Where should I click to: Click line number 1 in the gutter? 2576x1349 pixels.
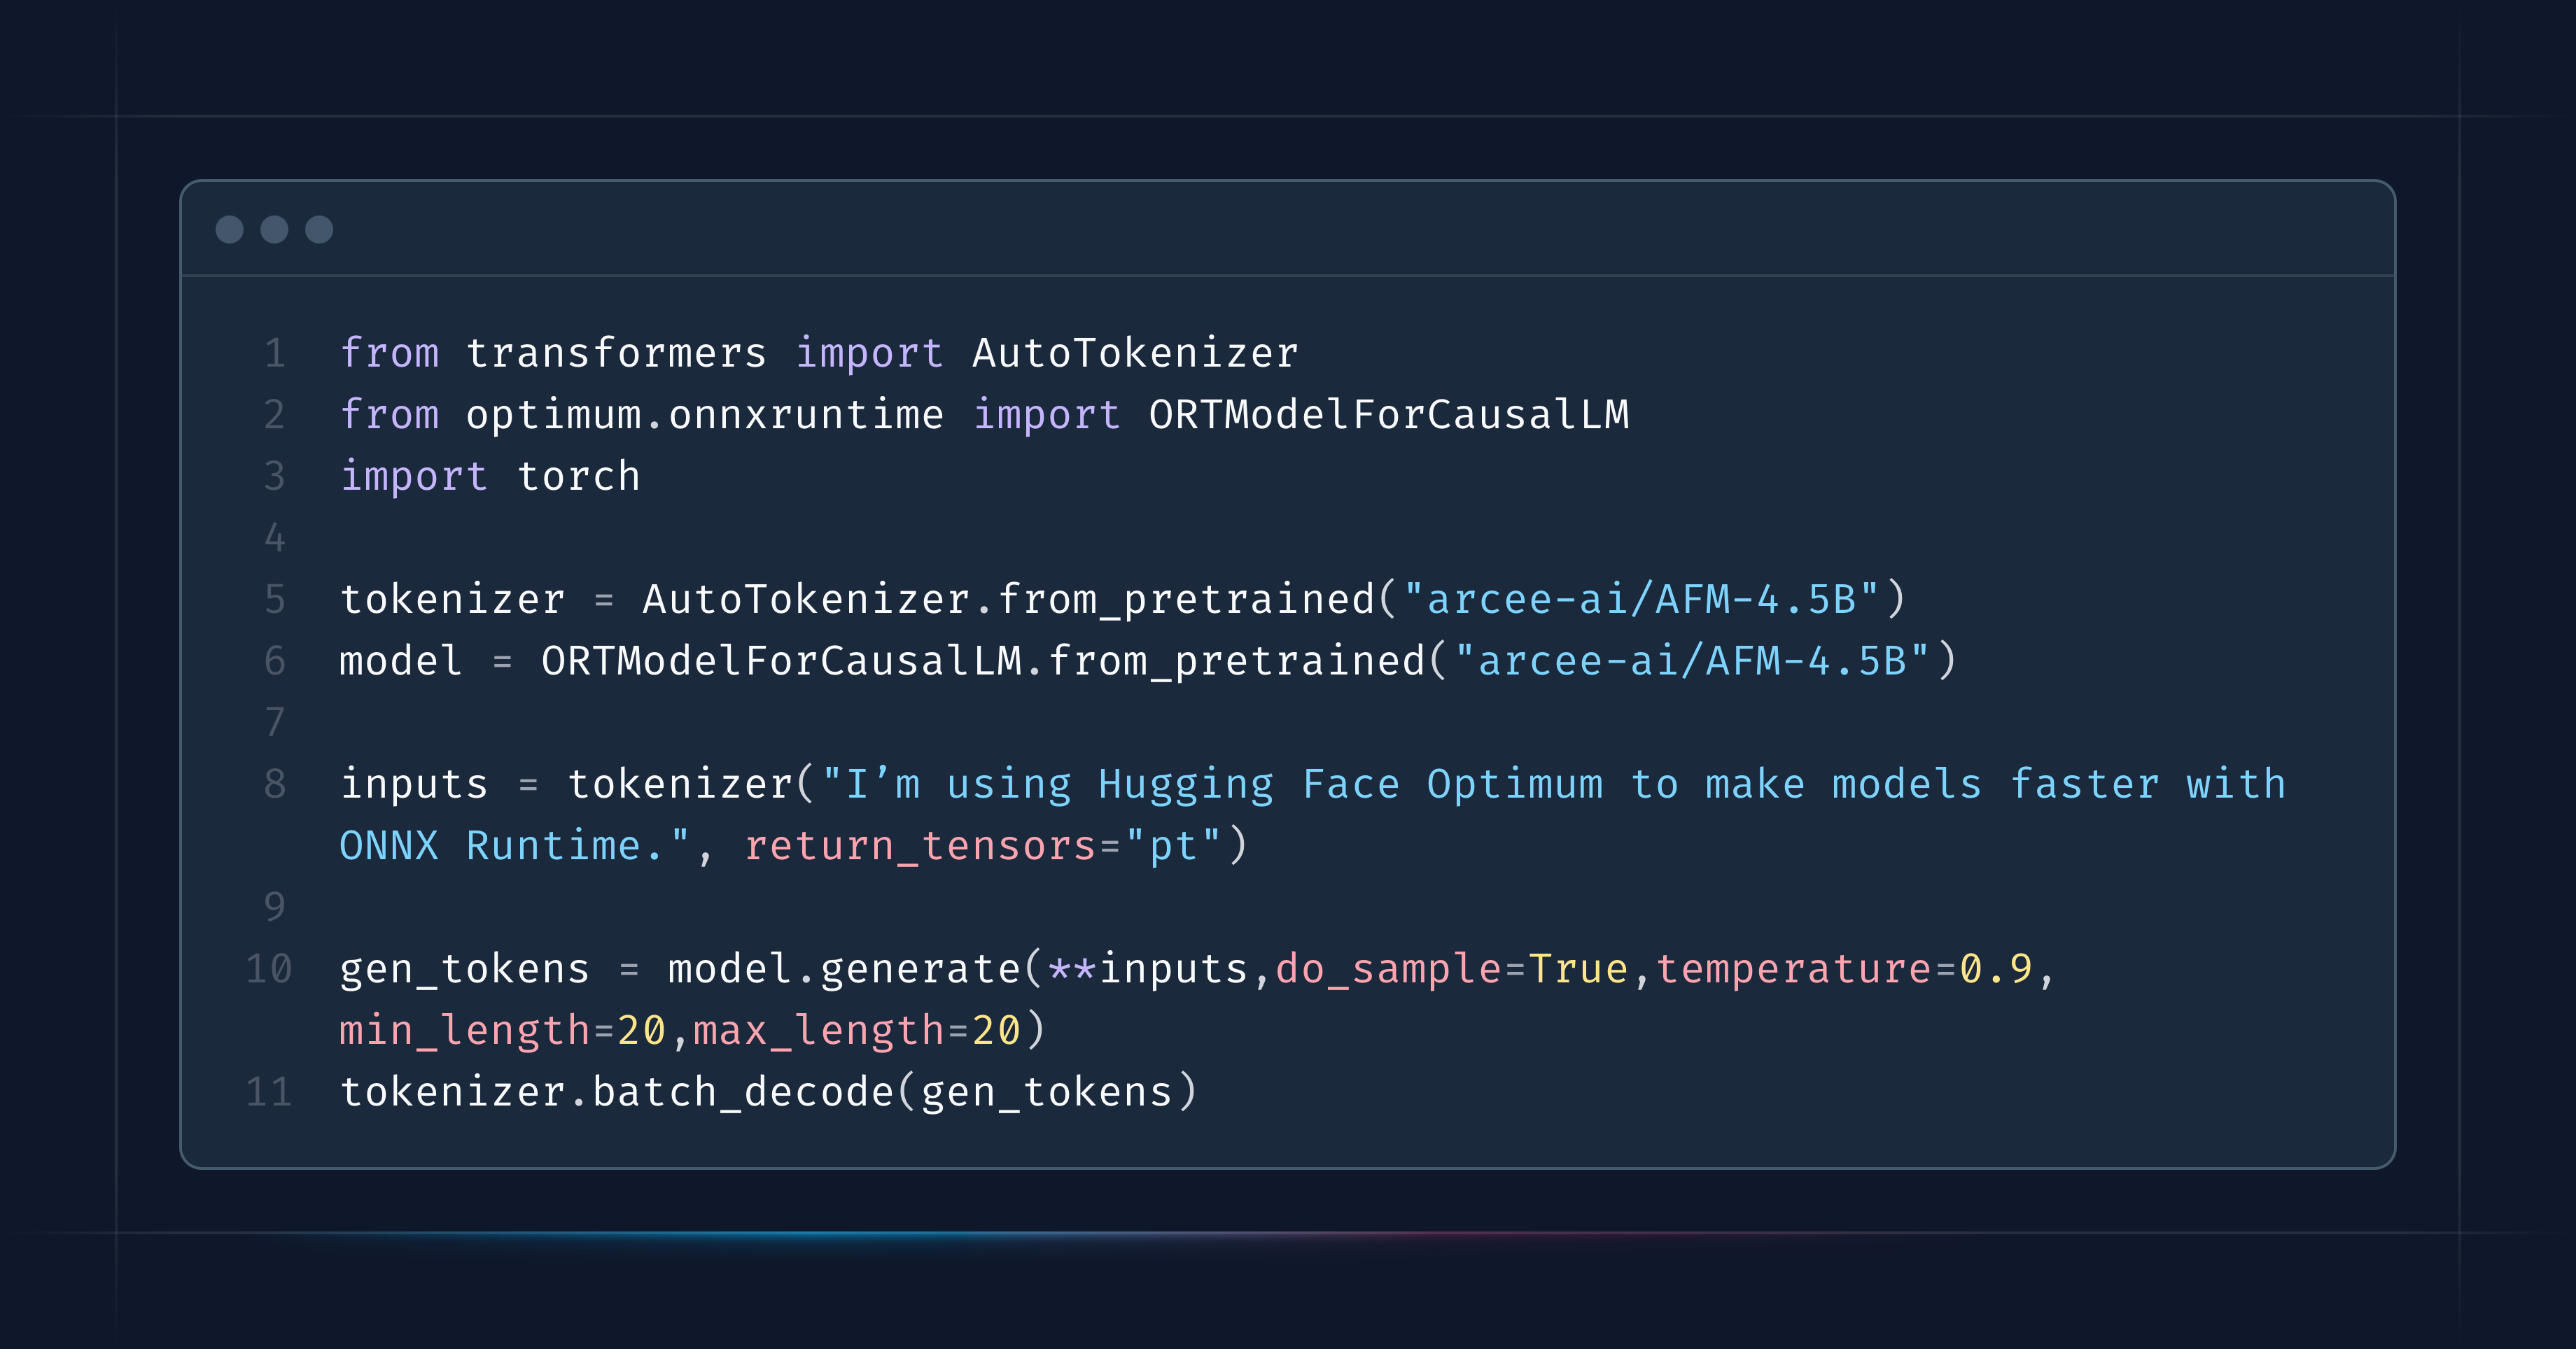pyautogui.click(x=275, y=354)
